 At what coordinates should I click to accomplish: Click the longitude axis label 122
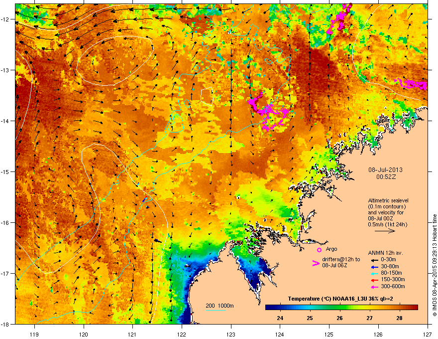(x=182, y=334)
